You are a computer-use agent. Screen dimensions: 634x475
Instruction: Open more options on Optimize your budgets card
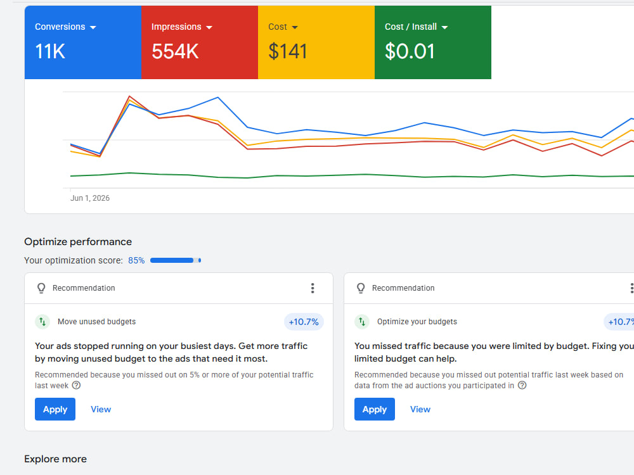coord(631,288)
